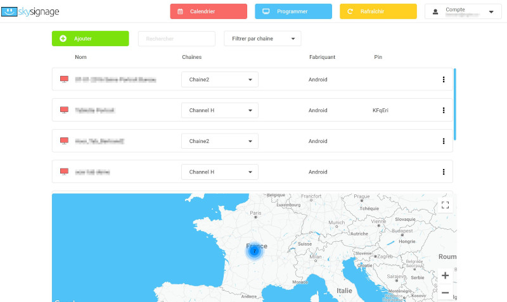Click the Pin column header
The width and height of the screenshot is (507, 302).
click(x=378, y=57)
